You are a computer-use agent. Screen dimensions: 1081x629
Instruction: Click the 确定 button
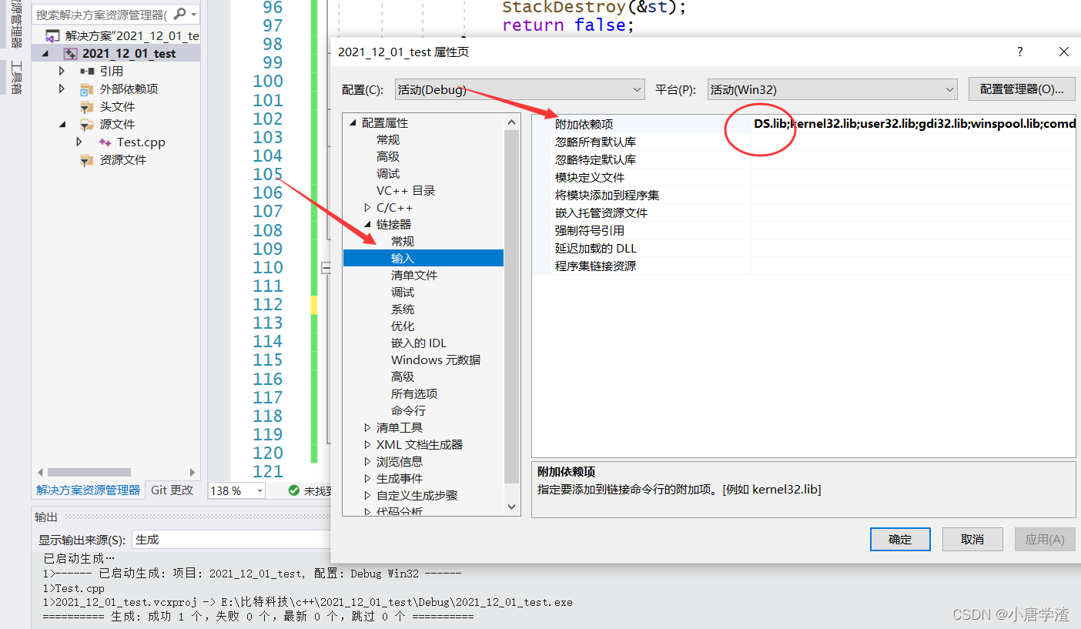coord(900,540)
